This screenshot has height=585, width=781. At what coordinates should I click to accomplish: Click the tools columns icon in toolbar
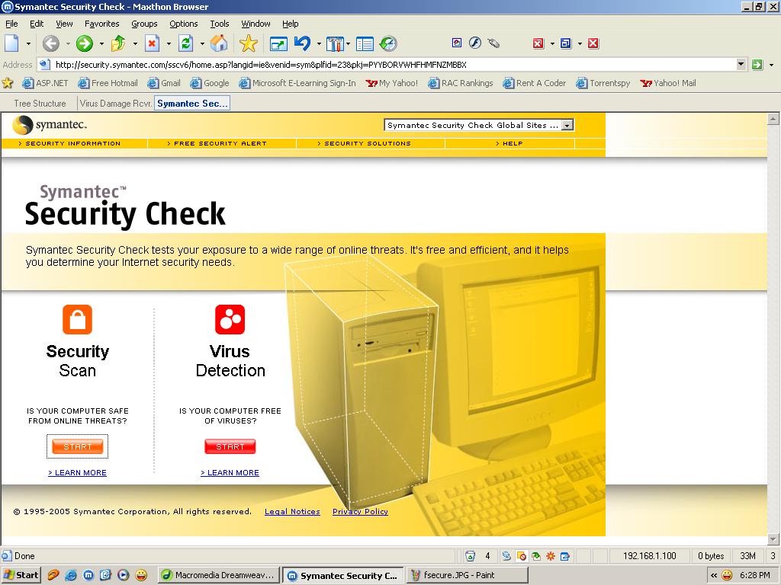click(x=335, y=43)
